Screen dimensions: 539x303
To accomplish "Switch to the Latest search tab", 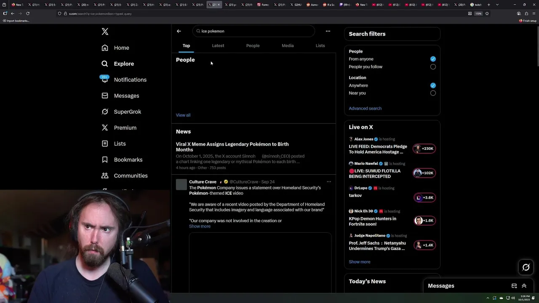I will (218, 45).
